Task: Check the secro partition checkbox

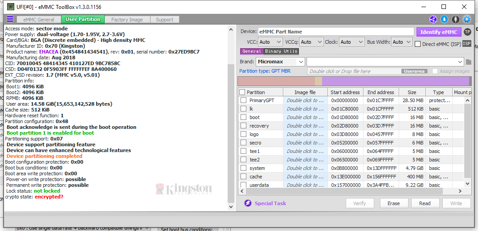Action: (243, 143)
